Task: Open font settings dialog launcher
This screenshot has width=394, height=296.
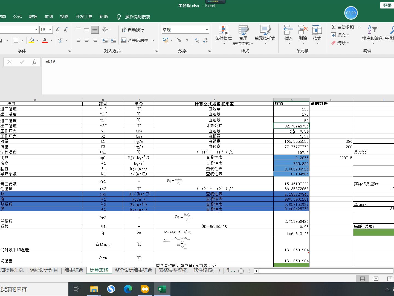Action: point(69,51)
